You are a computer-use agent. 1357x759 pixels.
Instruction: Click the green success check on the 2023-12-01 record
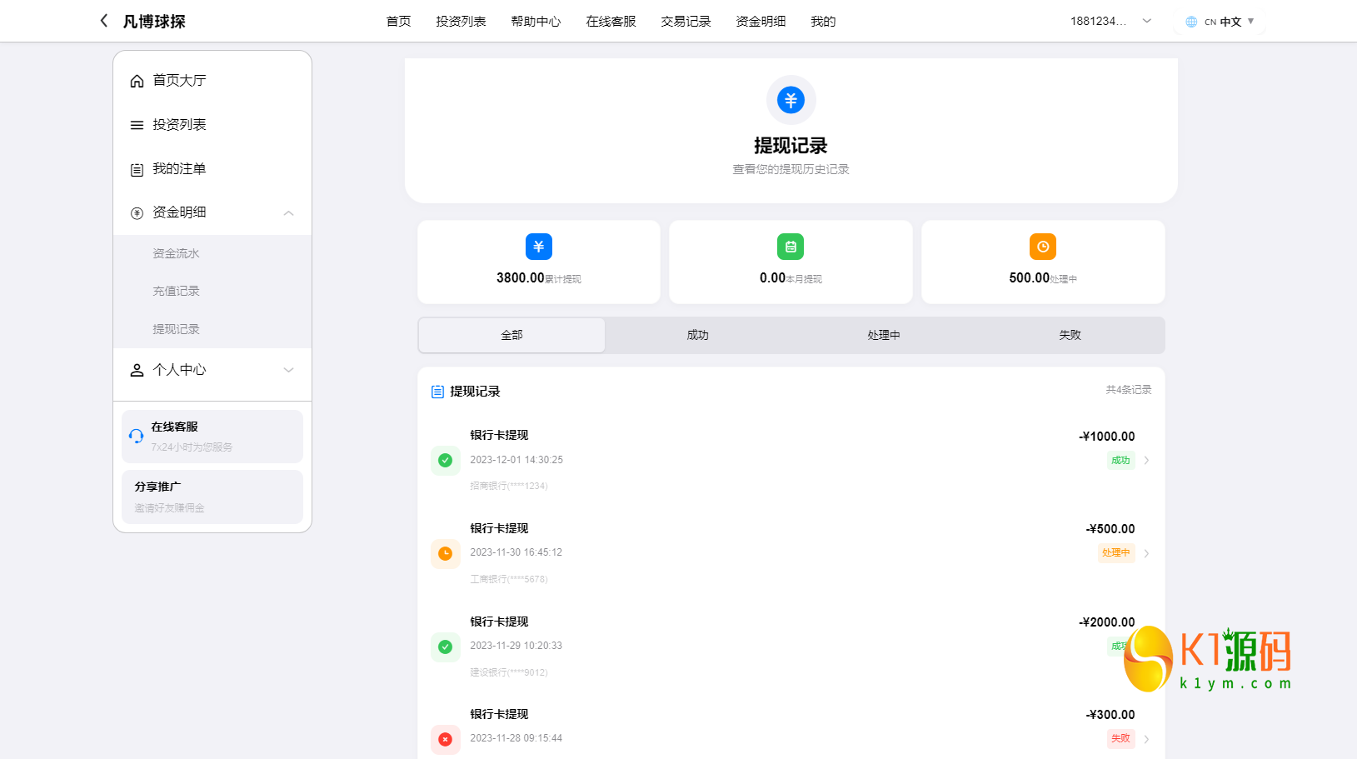coord(446,460)
